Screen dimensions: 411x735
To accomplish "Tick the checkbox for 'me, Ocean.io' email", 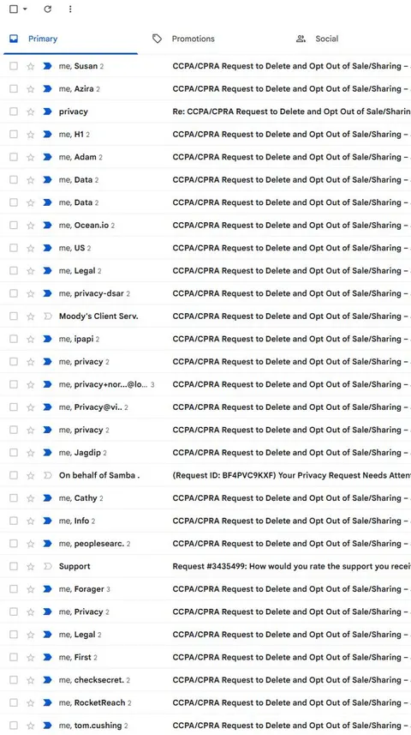I will point(14,226).
